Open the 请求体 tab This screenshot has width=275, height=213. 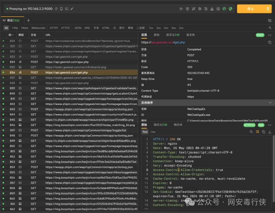tap(190, 35)
